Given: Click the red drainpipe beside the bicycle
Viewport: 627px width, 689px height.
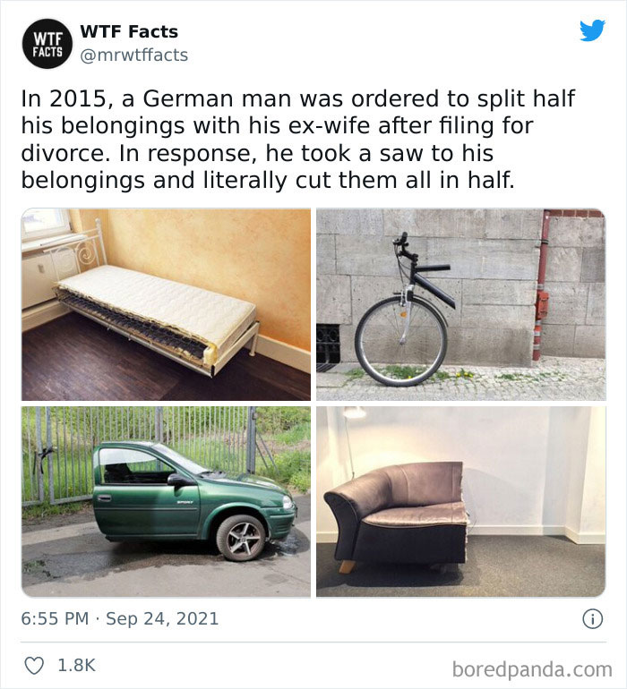Looking at the screenshot, I should pyautogui.click(x=539, y=286).
